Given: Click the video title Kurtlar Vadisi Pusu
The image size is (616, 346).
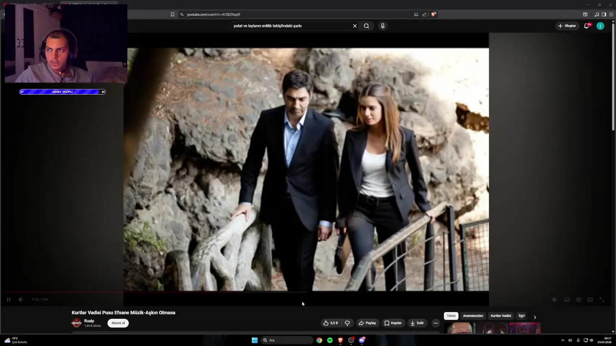Looking at the screenshot, I should [x=124, y=312].
